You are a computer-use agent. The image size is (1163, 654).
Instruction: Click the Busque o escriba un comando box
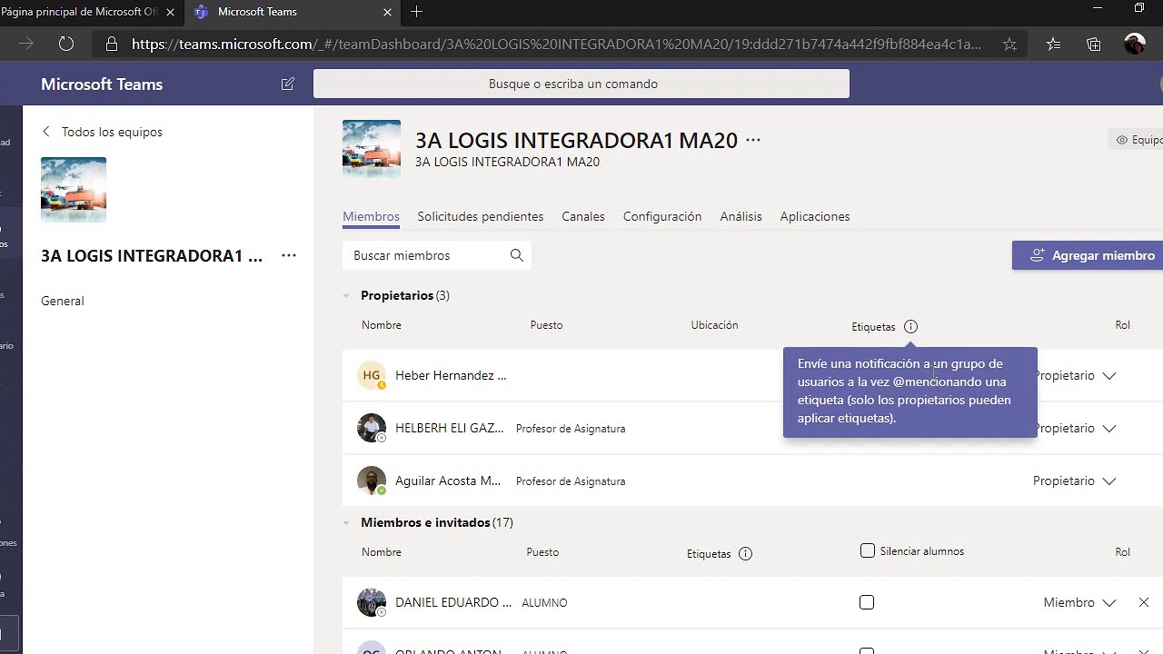coord(581,84)
